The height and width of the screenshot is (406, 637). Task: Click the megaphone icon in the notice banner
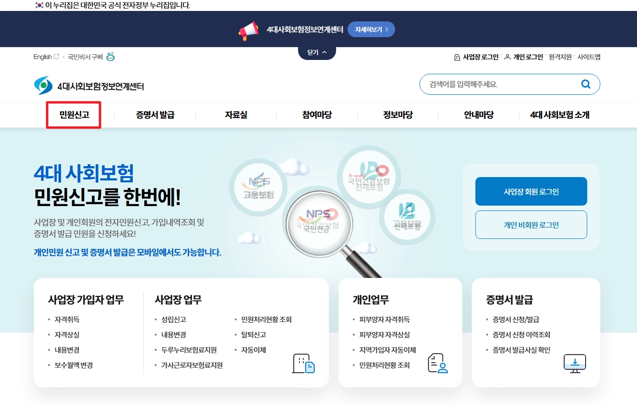[248, 29]
